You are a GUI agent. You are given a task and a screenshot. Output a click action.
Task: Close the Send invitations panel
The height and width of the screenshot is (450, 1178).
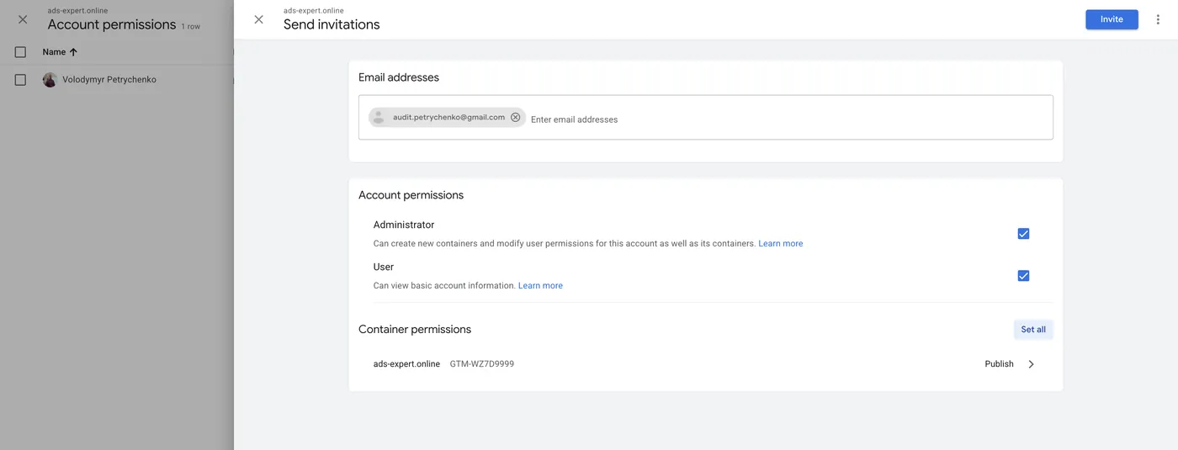[258, 19]
